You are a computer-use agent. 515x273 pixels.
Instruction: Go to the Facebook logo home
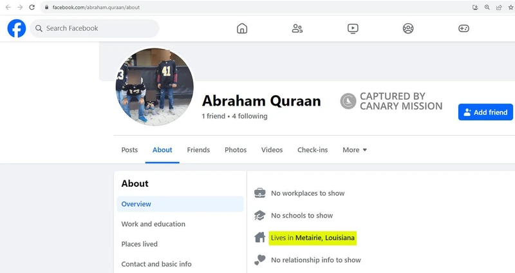click(17, 28)
